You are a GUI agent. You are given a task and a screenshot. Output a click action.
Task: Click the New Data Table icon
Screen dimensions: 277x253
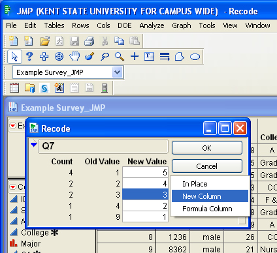[14, 40]
